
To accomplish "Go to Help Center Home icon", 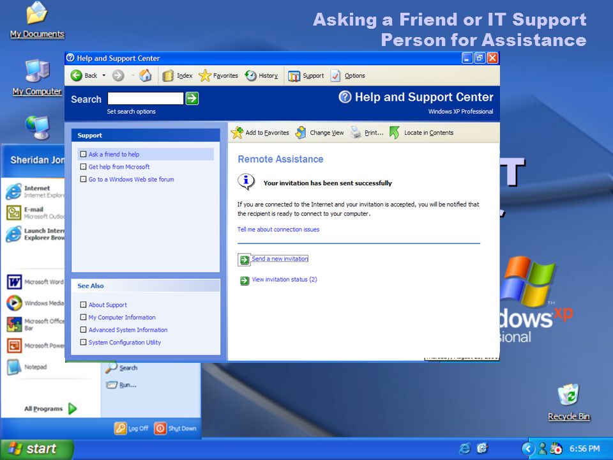I will click(x=146, y=75).
